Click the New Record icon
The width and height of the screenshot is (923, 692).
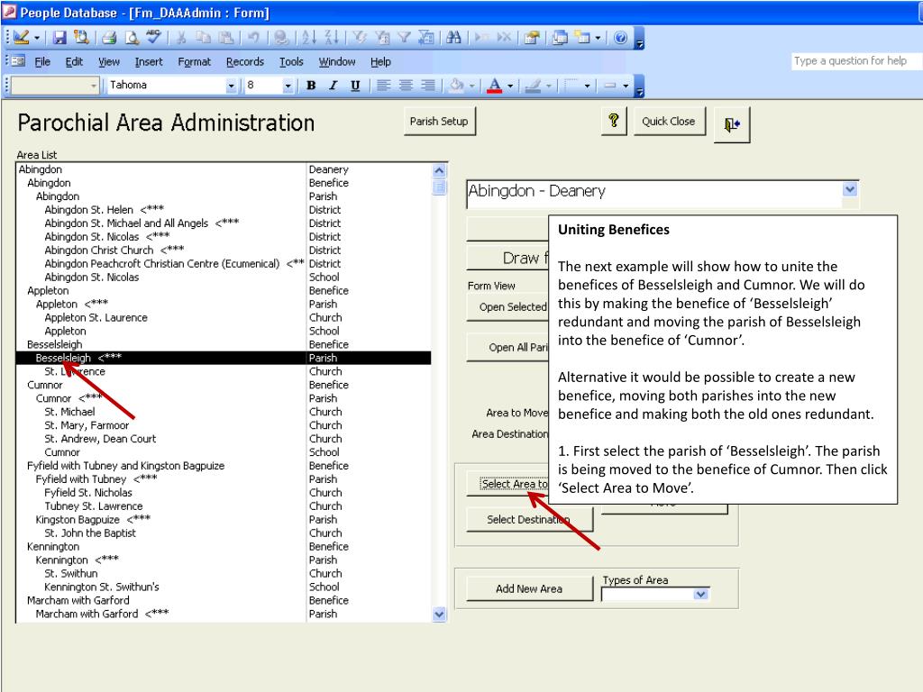(482, 38)
